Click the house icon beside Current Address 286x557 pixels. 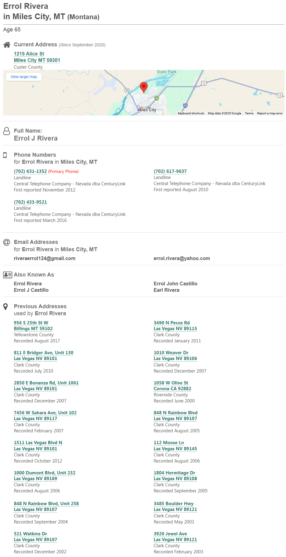7,45
